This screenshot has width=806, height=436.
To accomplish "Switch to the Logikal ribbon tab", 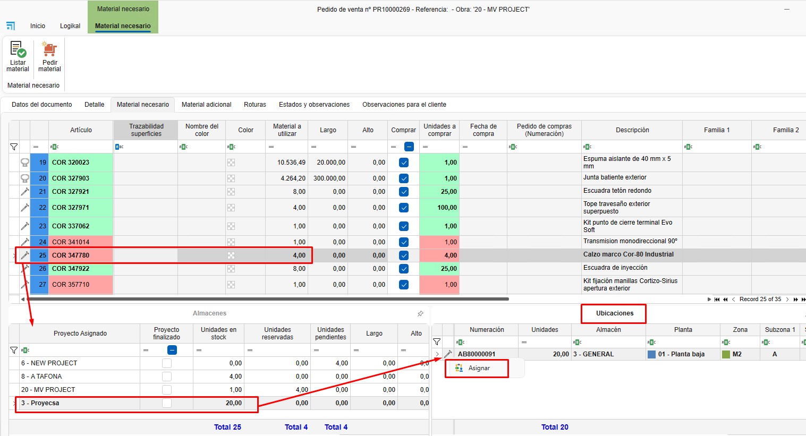I will click(70, 25).
